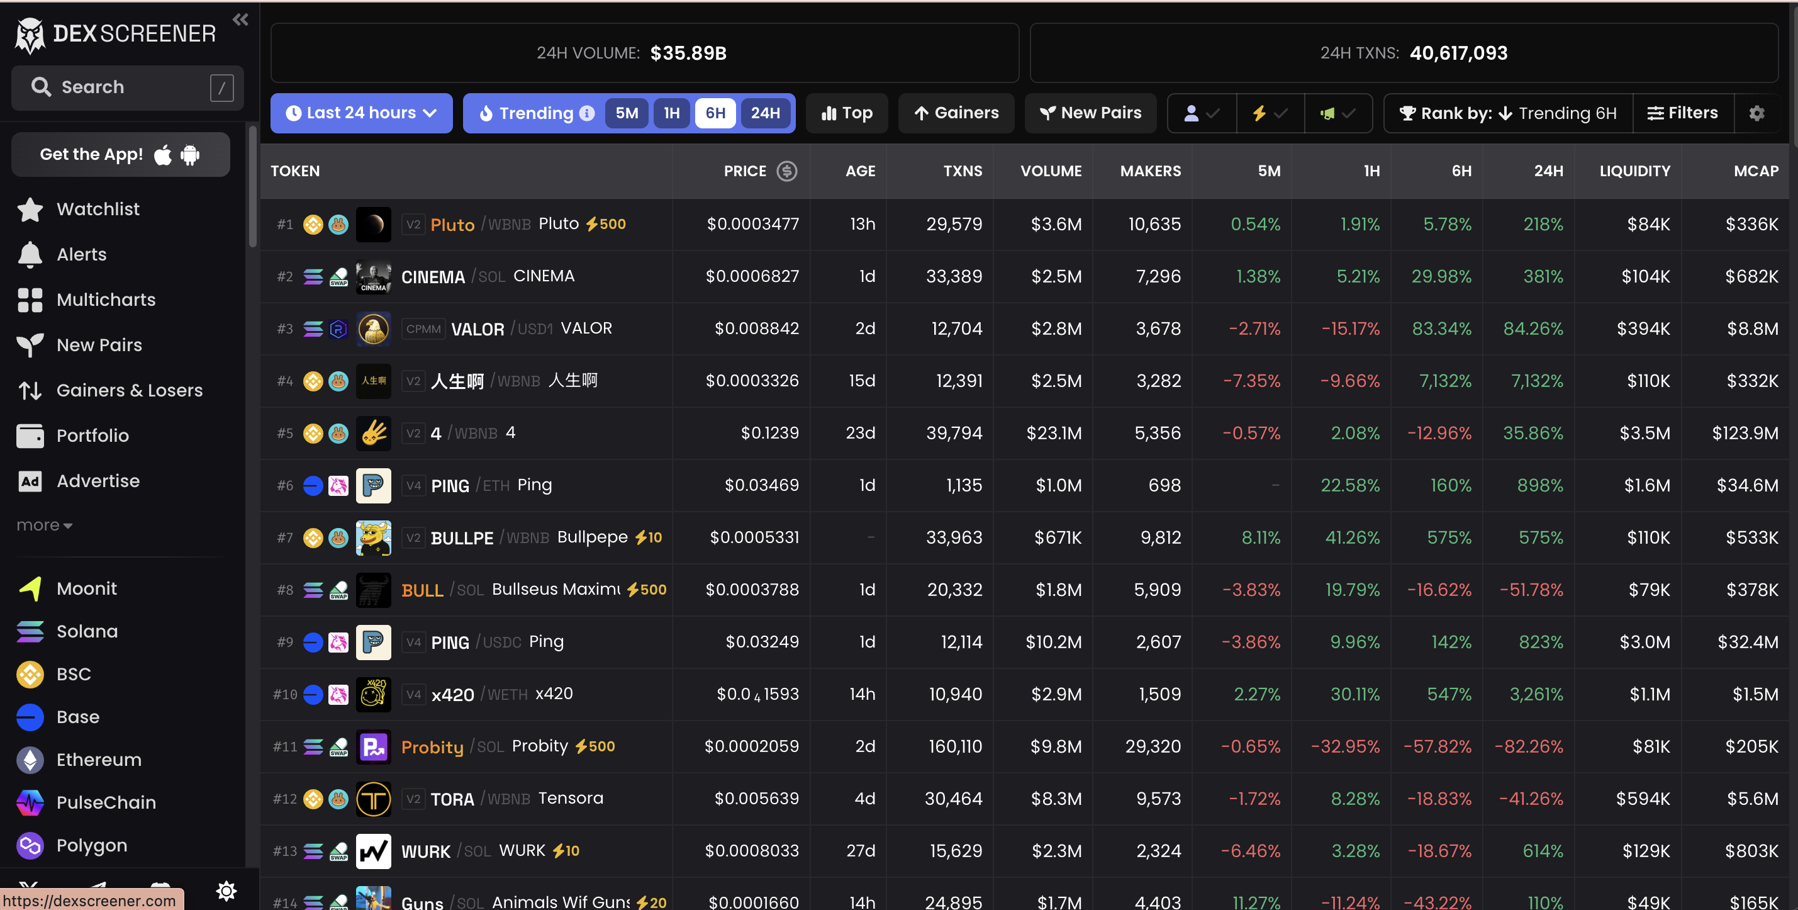Viewport: 1798px width, 910px height.
Task: Open the Moonit chain icon
Action: [x=30, y=589]
